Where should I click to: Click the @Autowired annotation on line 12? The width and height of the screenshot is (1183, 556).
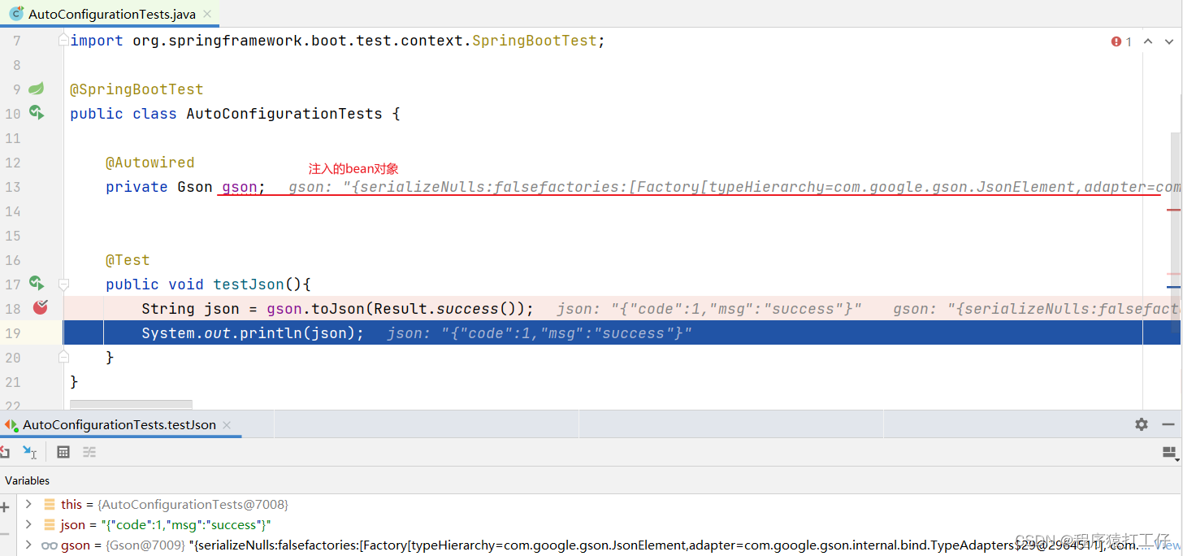[149, 163]
